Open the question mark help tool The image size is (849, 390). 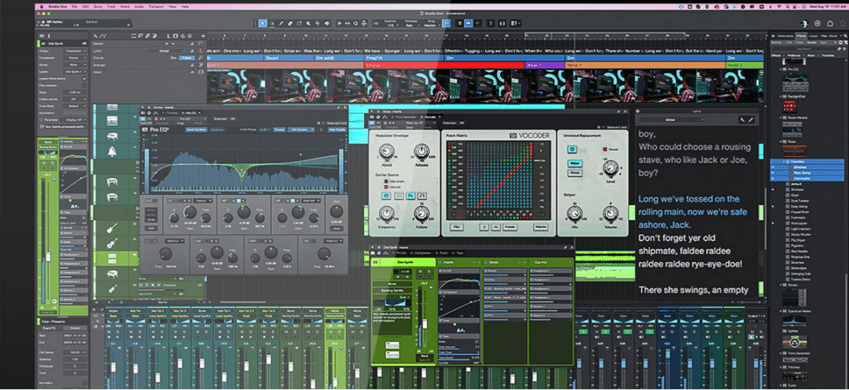coord(491,23)
